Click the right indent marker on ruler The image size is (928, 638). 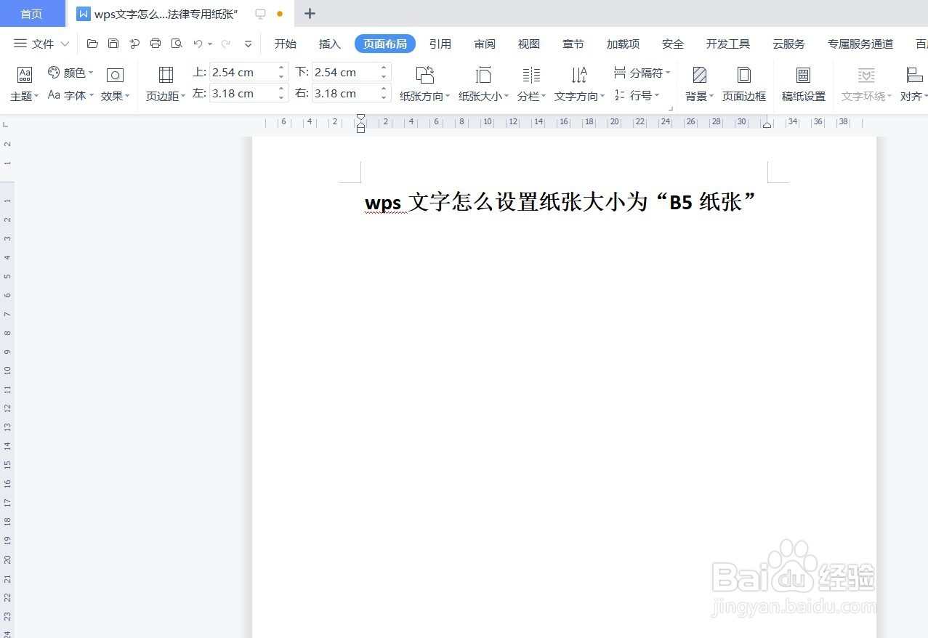[x=767, y=125]
